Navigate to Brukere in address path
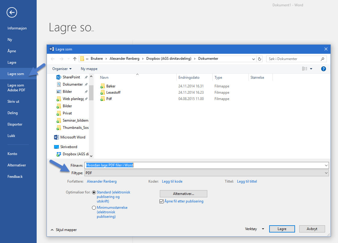 (97, 59)
